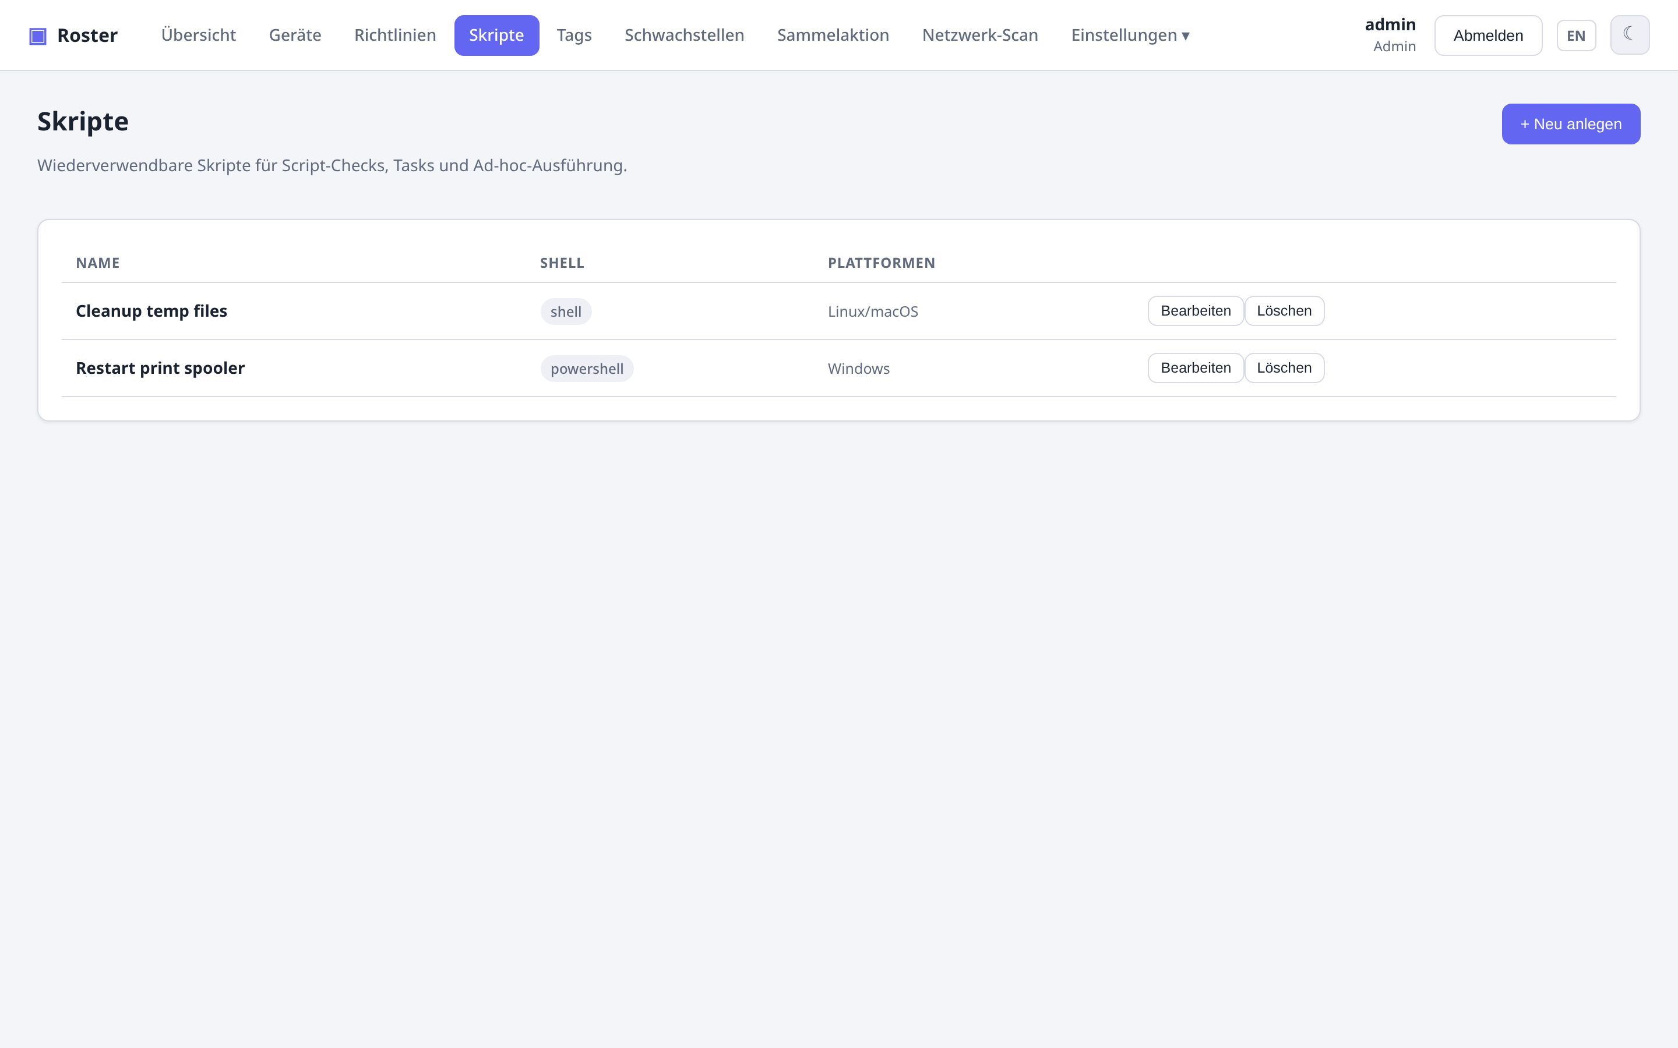Switch language with the EN button
Screen dimensions: 1678x1048
click(1576, 36)
